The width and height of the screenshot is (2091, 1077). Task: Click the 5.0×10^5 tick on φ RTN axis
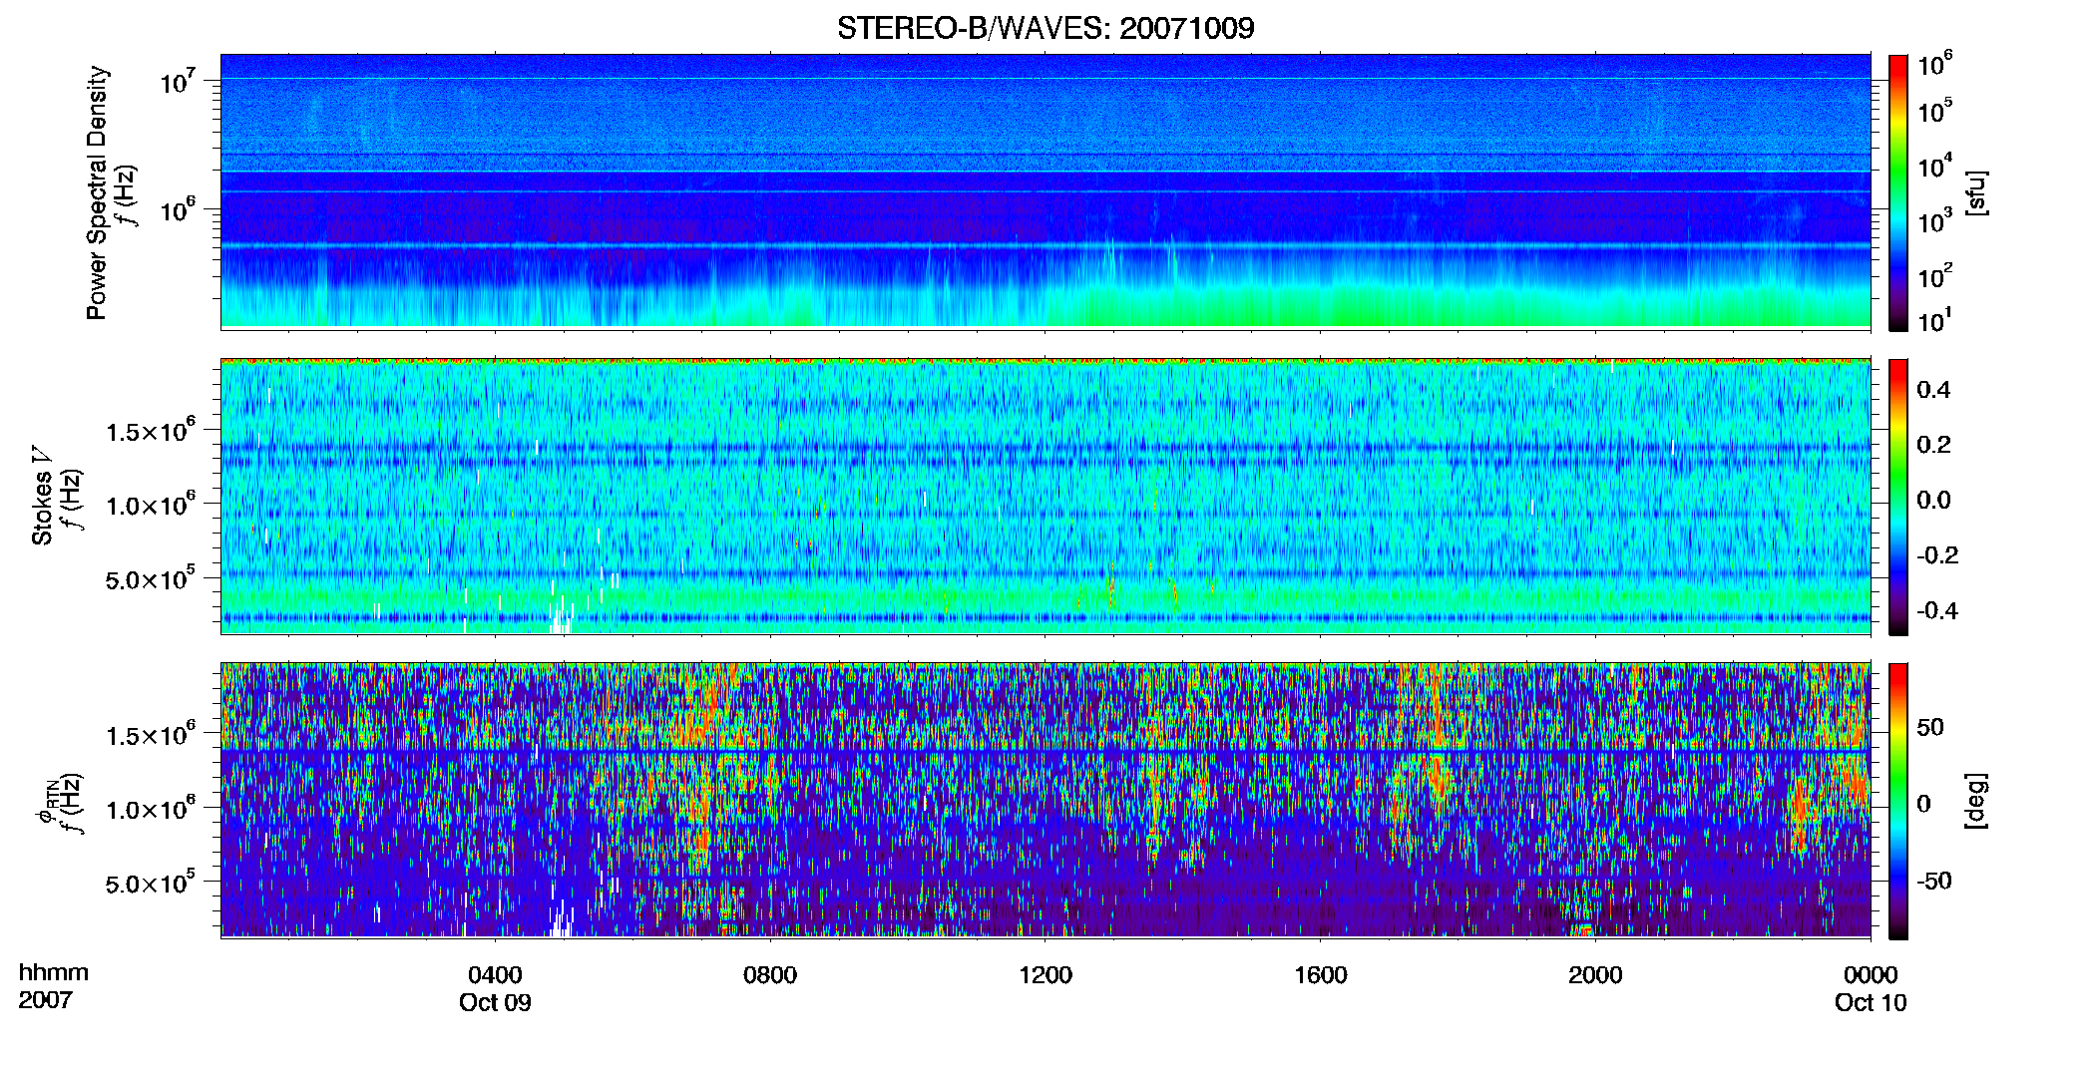(151, 883)
